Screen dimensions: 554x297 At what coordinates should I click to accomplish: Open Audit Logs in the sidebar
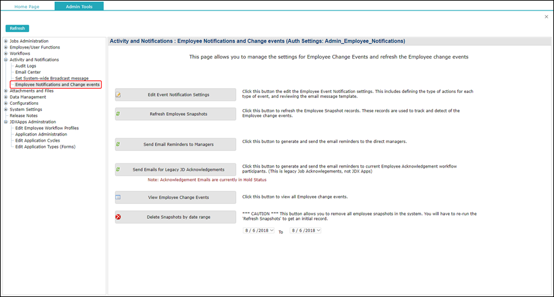pos(26,66)
